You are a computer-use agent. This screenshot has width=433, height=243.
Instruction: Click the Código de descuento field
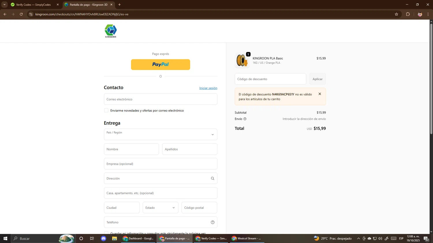click(270, 79)
